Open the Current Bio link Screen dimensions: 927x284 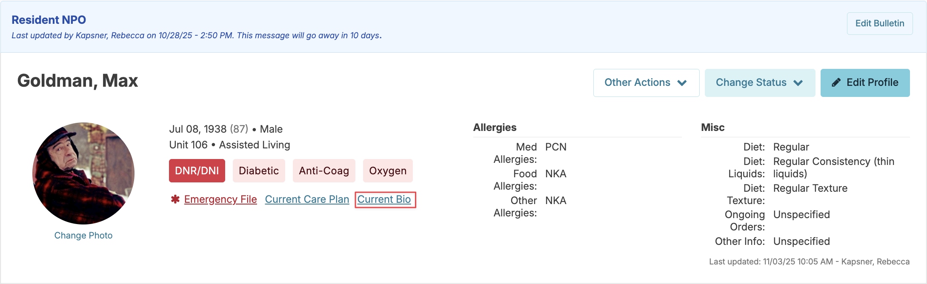point(384,199)
